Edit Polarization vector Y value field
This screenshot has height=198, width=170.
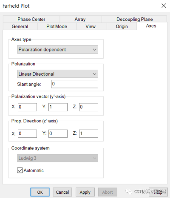(x=58, y=107)
